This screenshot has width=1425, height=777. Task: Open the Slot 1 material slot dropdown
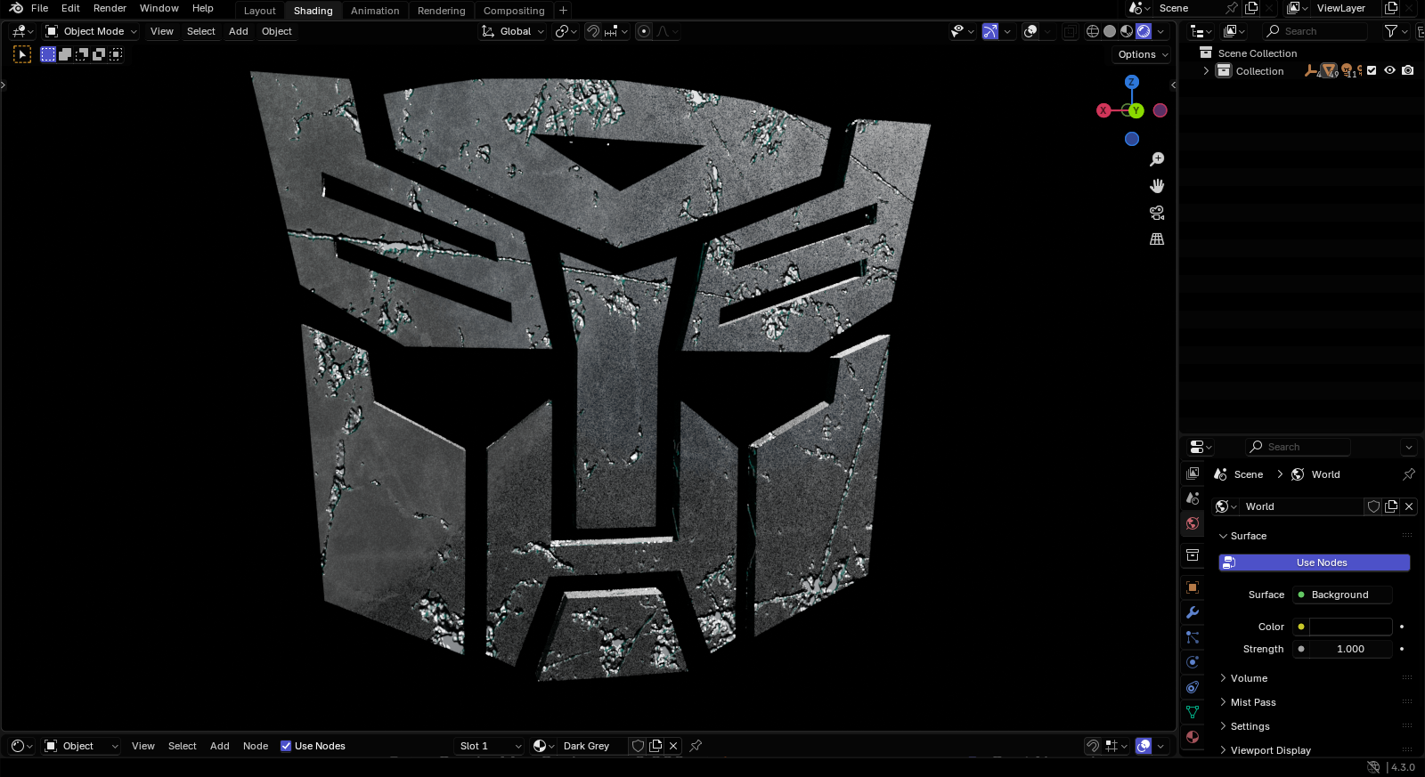[490, 746]
